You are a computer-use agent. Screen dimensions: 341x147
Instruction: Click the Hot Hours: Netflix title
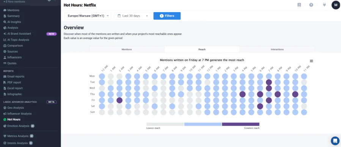tap(80, 5)
